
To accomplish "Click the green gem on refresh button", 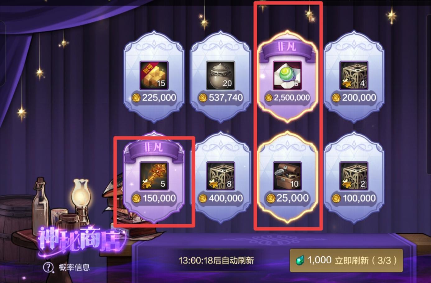I will coord(300,260).
